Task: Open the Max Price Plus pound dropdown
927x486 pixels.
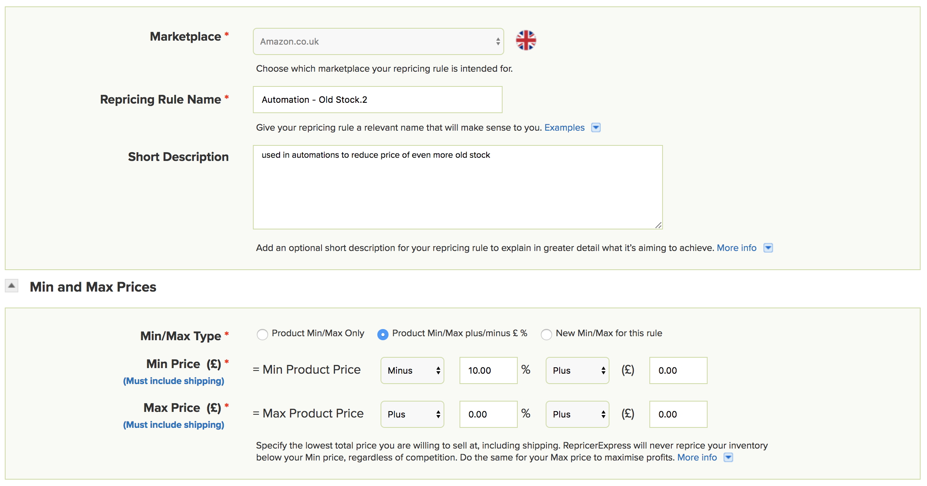Action: point(577,414)
